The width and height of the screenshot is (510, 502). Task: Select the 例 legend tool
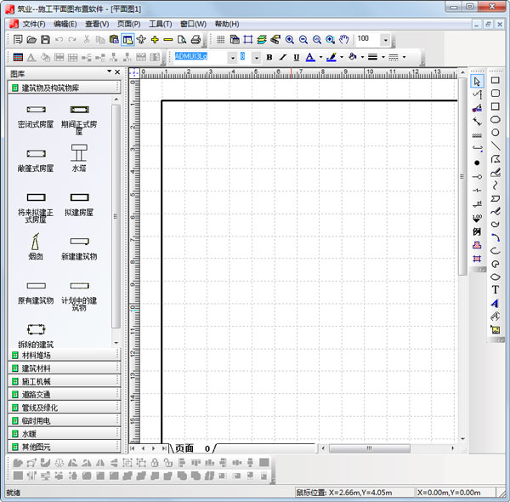pyautogui.click(x=477, y=231)
